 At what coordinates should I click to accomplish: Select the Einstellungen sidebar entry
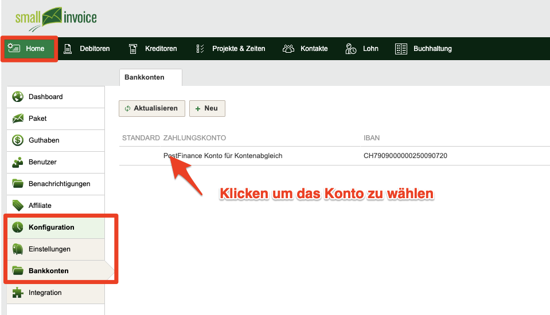coord(56,249)
